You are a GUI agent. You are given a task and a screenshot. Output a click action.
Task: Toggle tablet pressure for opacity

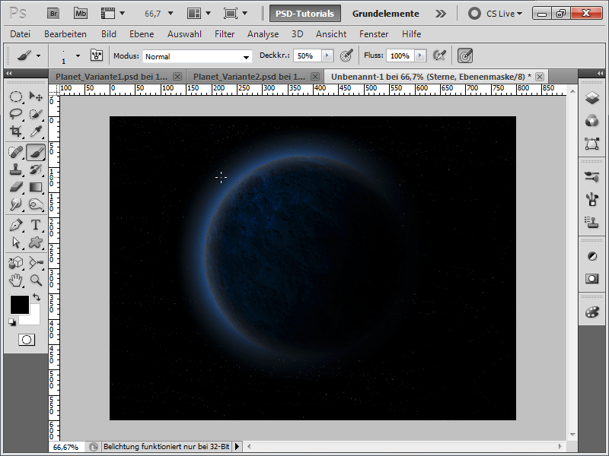coord(346,55)
